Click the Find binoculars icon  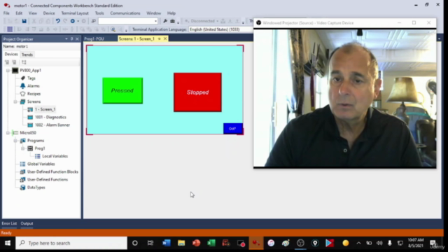click(93, 21)
